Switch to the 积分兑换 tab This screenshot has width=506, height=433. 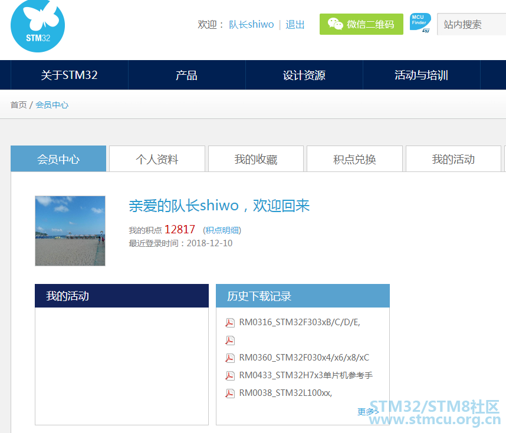pyautogui.click(x=354, y=158)
